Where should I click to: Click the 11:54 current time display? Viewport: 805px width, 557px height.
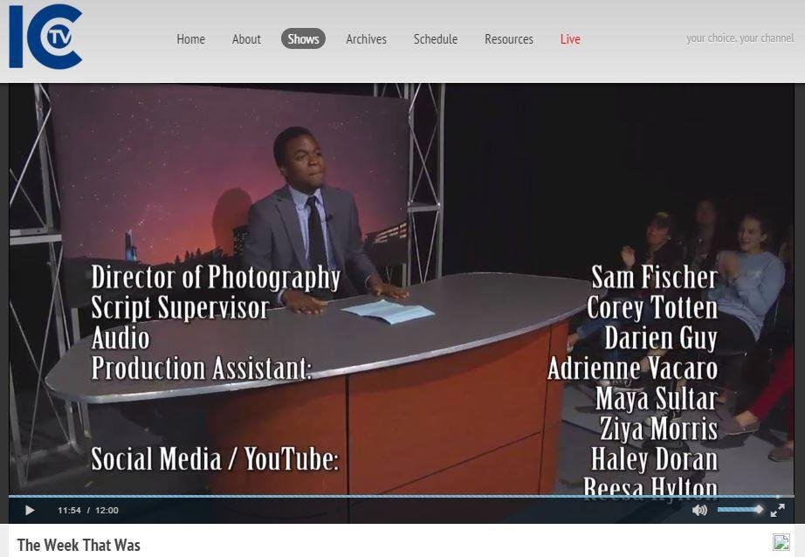pos(69,510)
